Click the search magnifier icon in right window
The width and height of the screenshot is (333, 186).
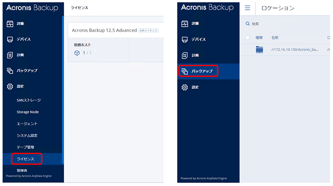pyautogui.click(x=247, y=24)
